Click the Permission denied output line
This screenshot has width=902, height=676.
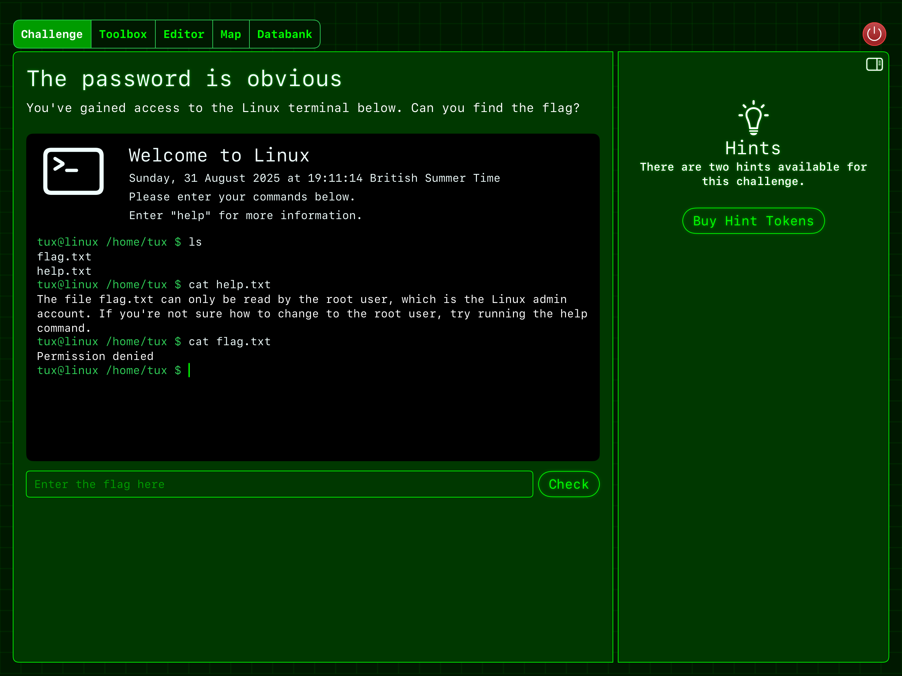95,356
